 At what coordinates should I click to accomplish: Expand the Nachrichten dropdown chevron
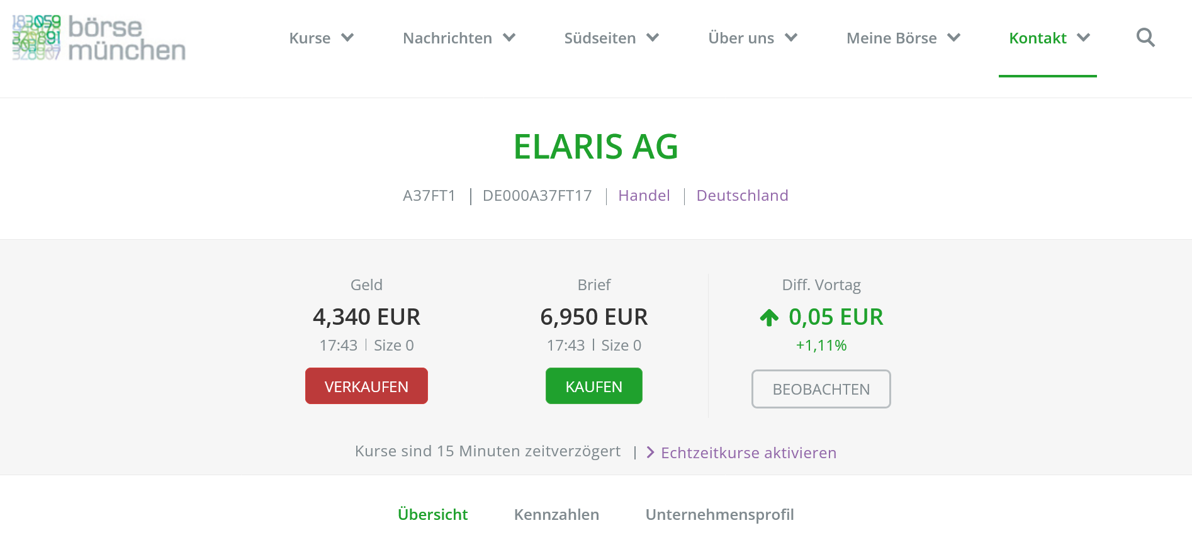(509, 38)
